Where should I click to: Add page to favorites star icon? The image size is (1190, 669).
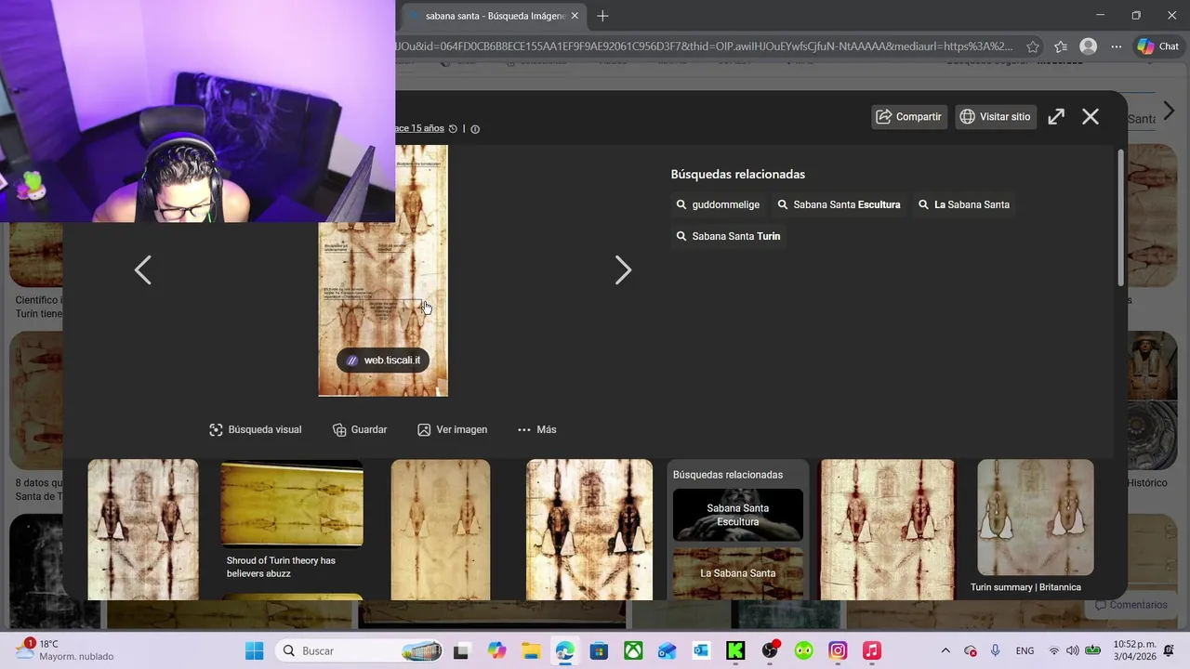coord(1033,46)
